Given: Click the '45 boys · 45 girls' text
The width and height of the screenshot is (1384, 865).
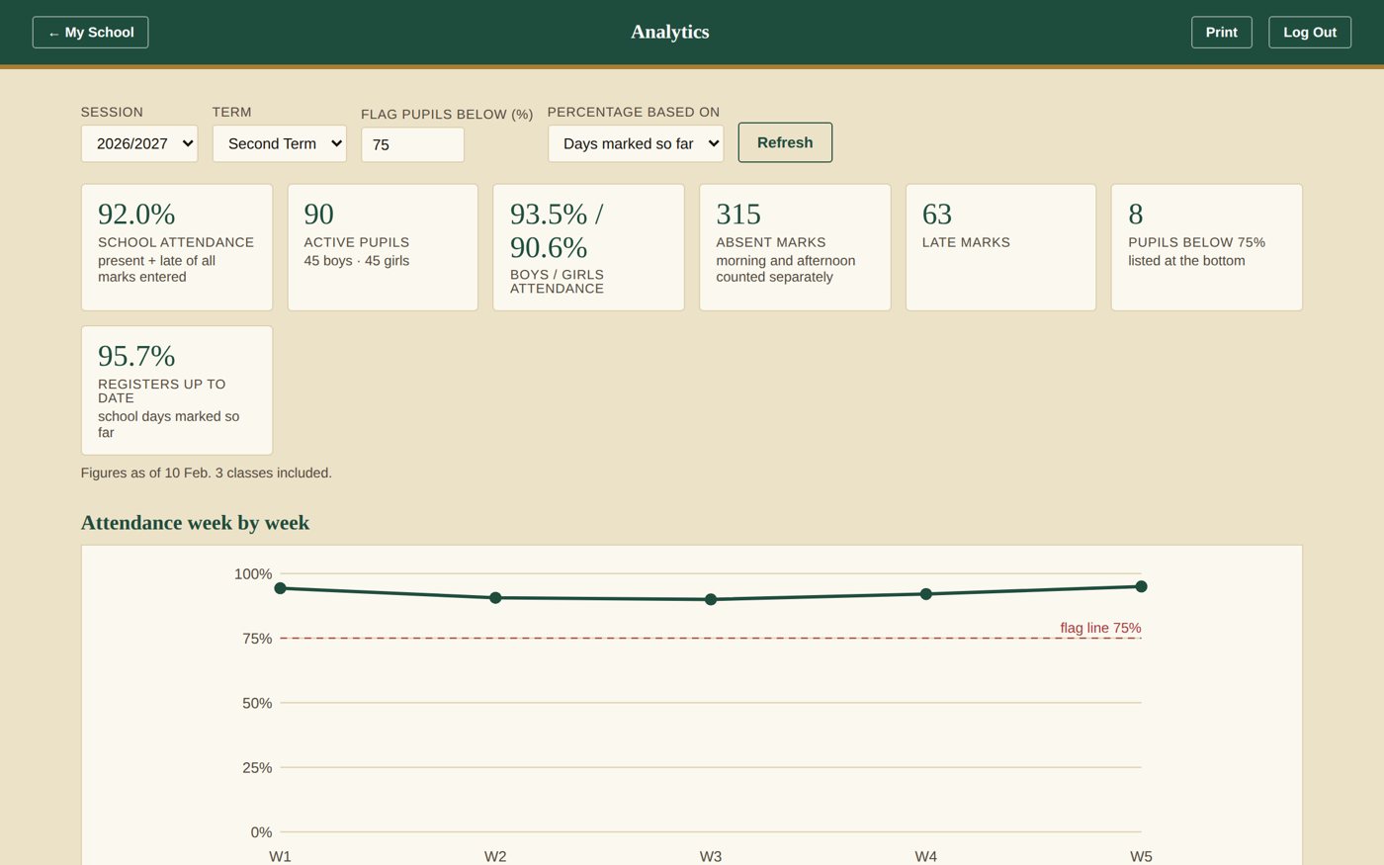Looking at the screenshot, I should click(357, 261).
